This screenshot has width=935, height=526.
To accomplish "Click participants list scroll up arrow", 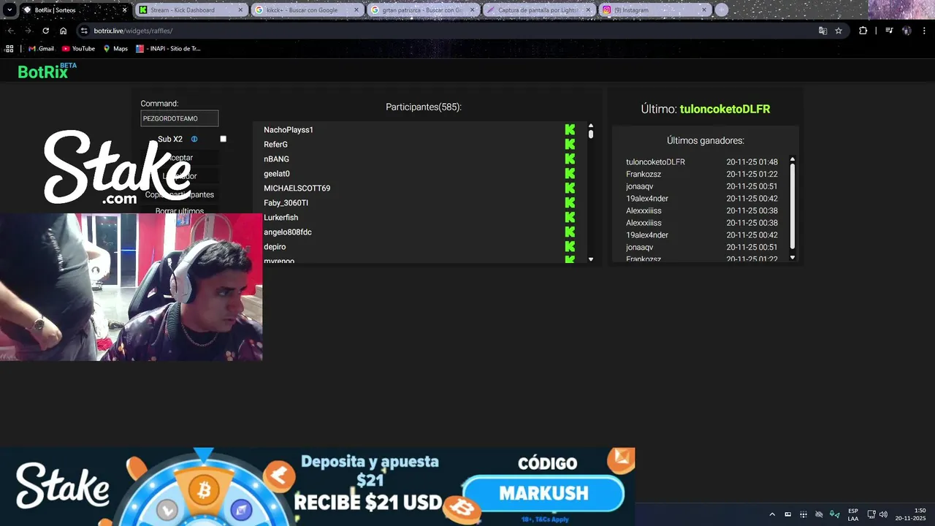I will point(591,126).
